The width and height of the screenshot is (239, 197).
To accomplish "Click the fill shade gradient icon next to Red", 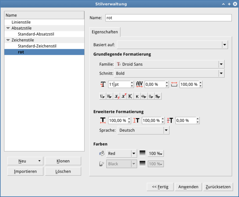I will 142,153.
